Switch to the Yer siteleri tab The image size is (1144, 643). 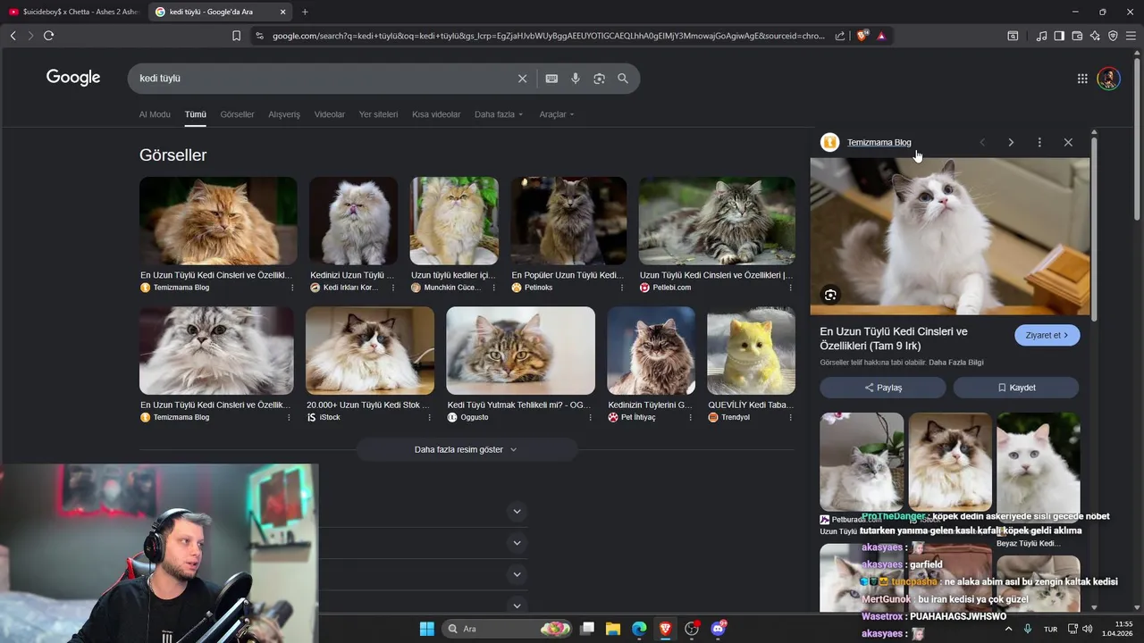[x=378, y=114]
